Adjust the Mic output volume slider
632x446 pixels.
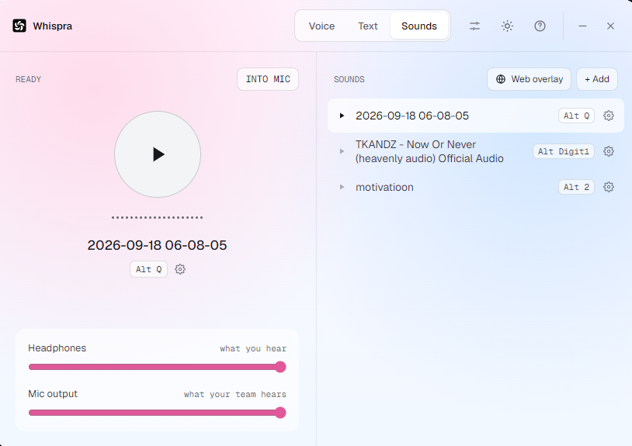157,413
